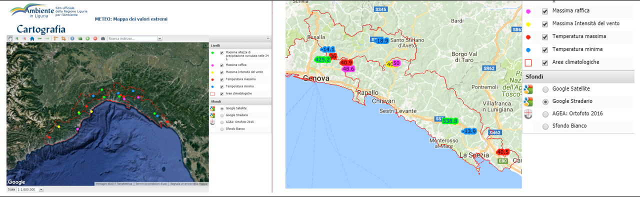The image size is (640, 197).
Task: Click Temperatura massima label in enlarged legend
Action: tap(579, 36)
